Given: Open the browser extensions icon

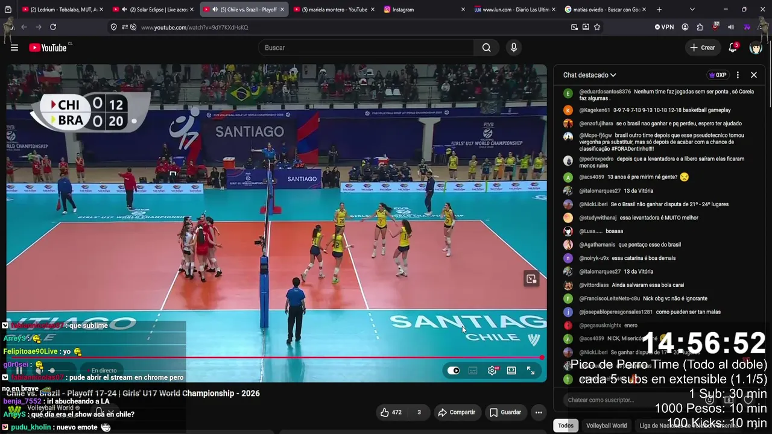Looking at the screenshot, I should tap(700, 27).
